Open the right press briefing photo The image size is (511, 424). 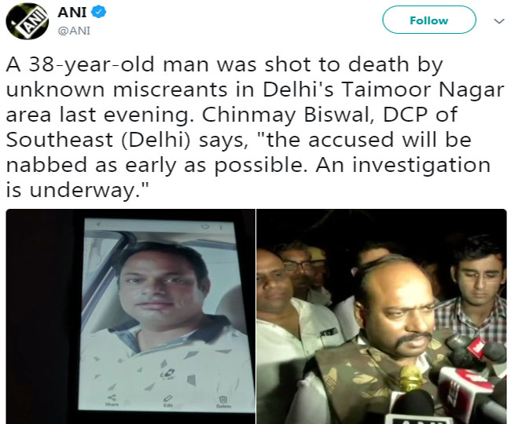[381, 316]
